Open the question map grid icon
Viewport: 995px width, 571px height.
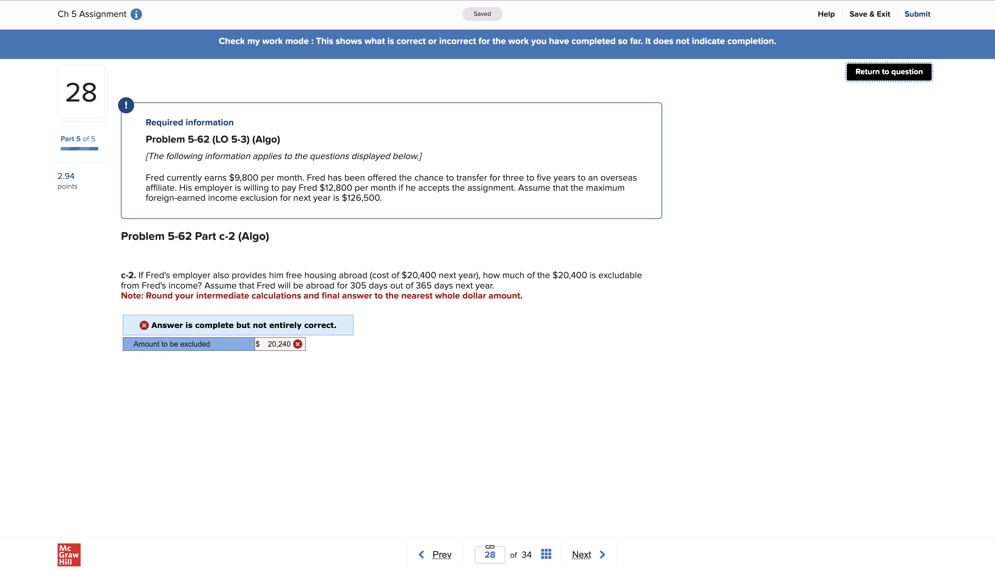pyautogui.click(x=546, y=554)
